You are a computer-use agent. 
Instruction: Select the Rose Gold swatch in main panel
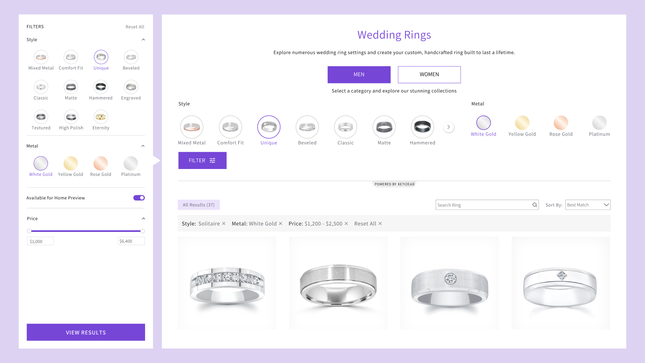[x=561, y=123]
